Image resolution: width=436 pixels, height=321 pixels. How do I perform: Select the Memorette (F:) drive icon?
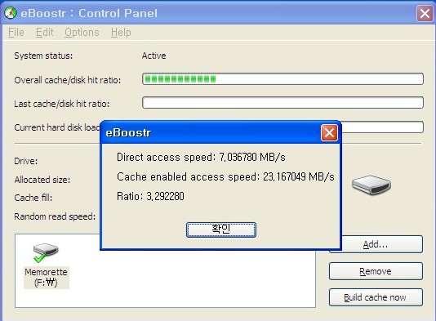(x=46, y=253)
